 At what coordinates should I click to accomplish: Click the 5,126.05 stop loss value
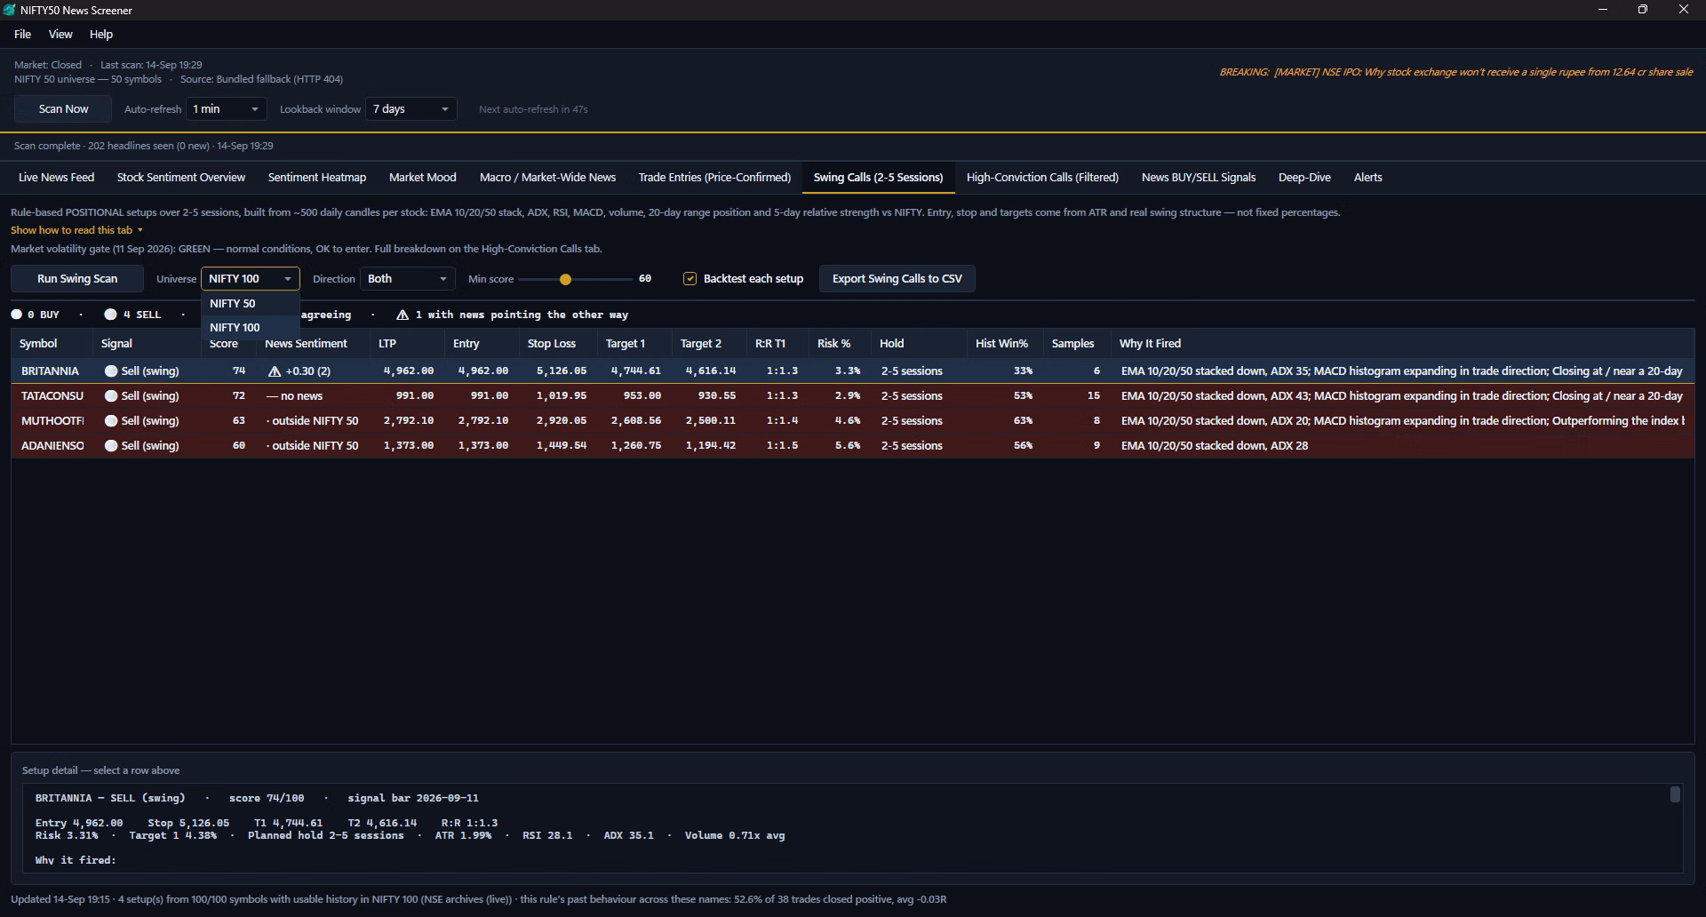[x=561, y=371]
